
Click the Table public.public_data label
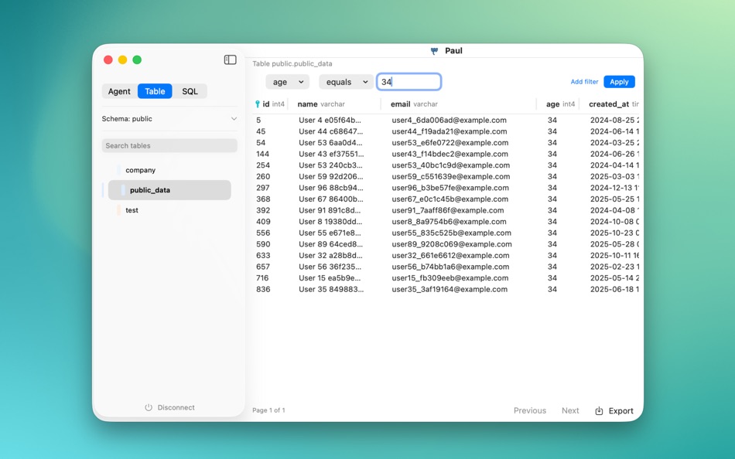coord(292,63)
